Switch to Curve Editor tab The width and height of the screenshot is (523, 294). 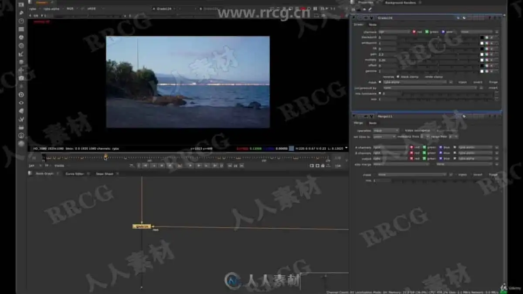(x=75, y=173)
